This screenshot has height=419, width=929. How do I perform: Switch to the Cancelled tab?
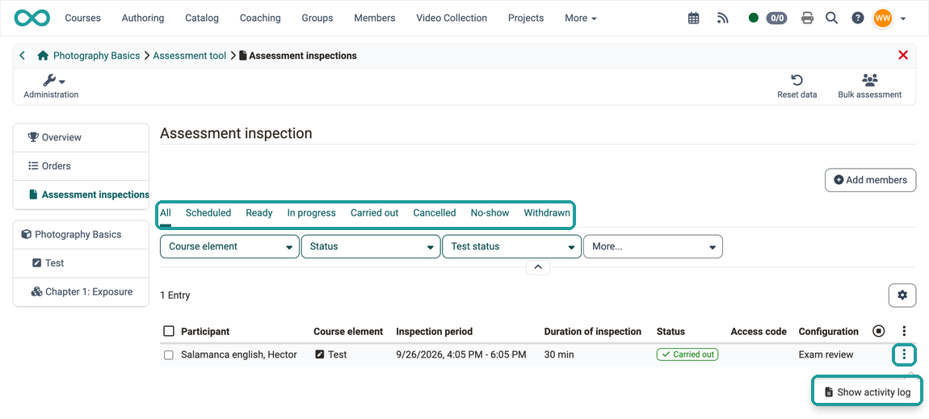tap(435, 213)
